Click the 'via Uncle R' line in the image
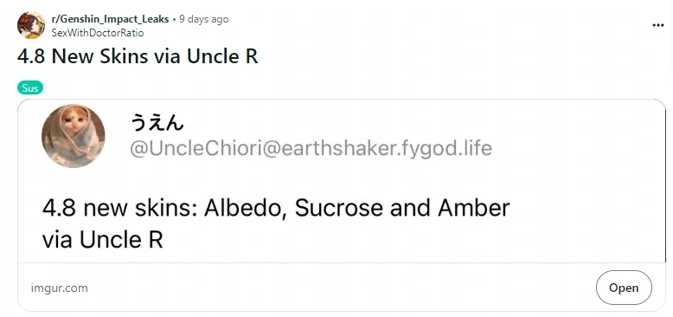 pos(103,240)
